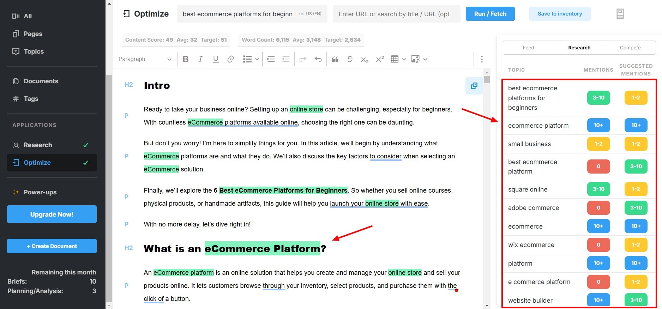Click the Save to inventory button
Viewport: 662px width, 309px height.
(560, 14)
